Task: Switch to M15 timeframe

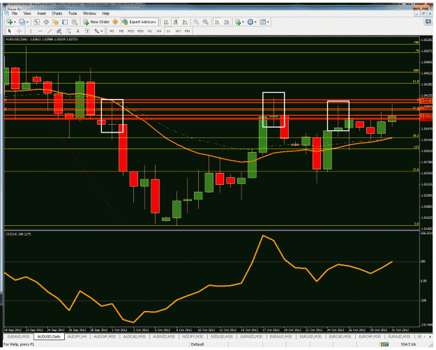Action: (x=130, y=31)
